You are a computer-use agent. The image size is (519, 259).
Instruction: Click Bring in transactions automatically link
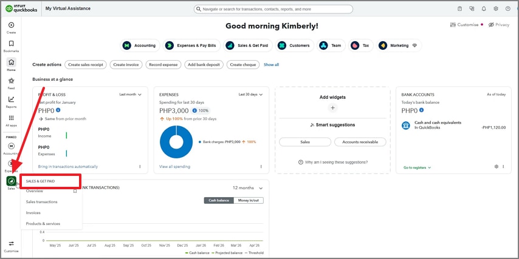click(68, 167)
